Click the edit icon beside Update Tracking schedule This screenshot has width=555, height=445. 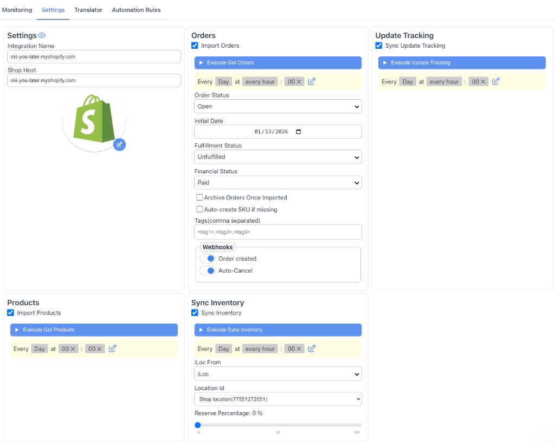click(x=495, y=81)
